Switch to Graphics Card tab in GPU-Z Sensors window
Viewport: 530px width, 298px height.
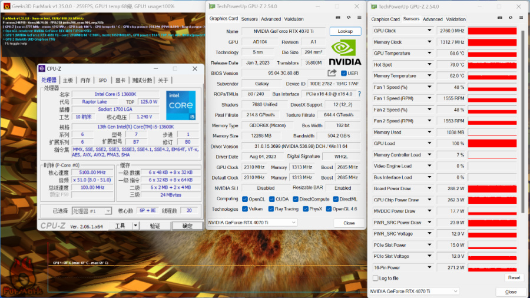(x=385, y=19)
